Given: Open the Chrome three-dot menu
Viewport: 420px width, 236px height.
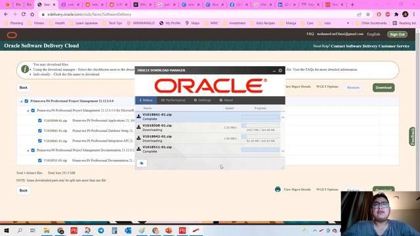Looking at the screenshot, I should (414, 14).
